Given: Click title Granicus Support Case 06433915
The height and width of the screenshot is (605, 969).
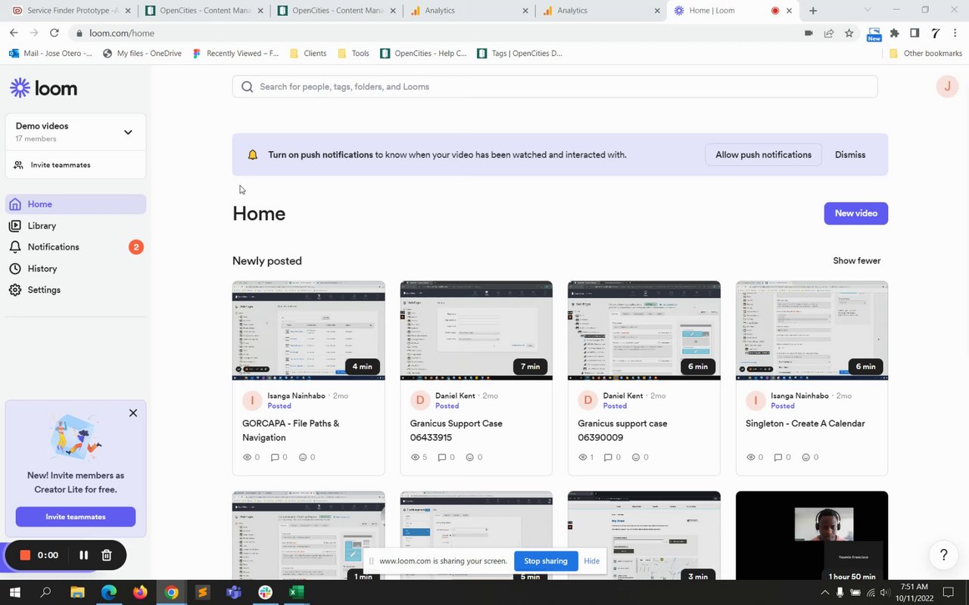Looking at the screenshot, I should click(456, 430).
